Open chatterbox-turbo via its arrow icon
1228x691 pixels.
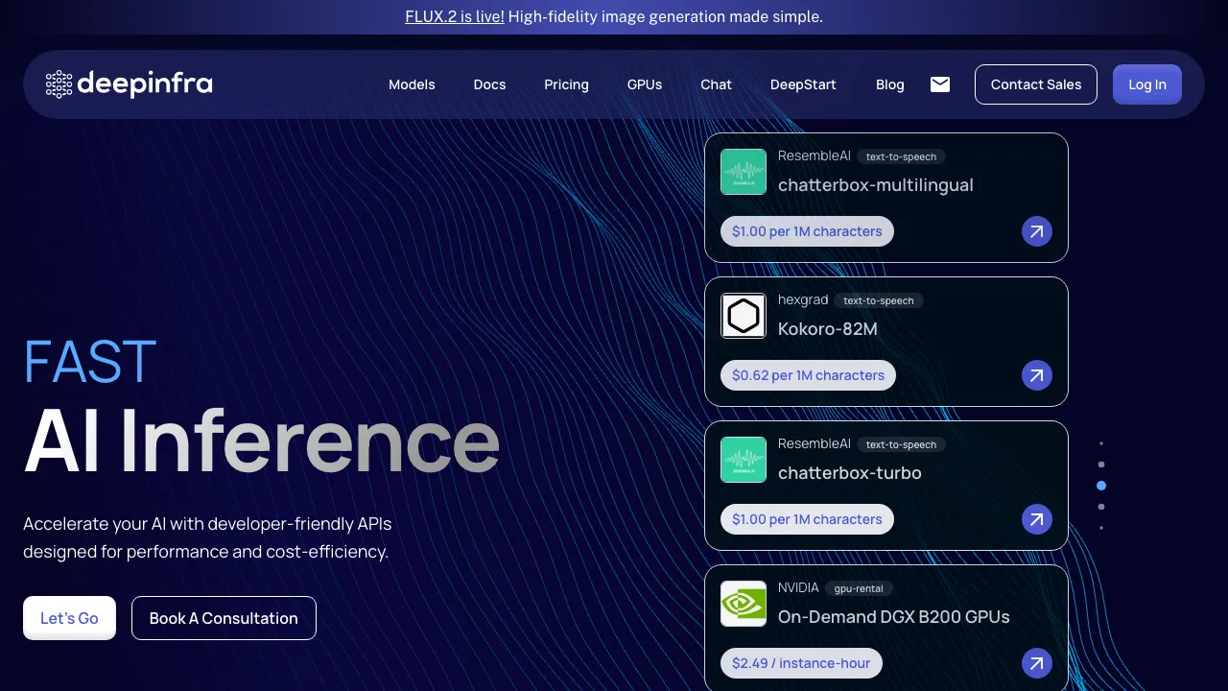(x=1037, y=519)
